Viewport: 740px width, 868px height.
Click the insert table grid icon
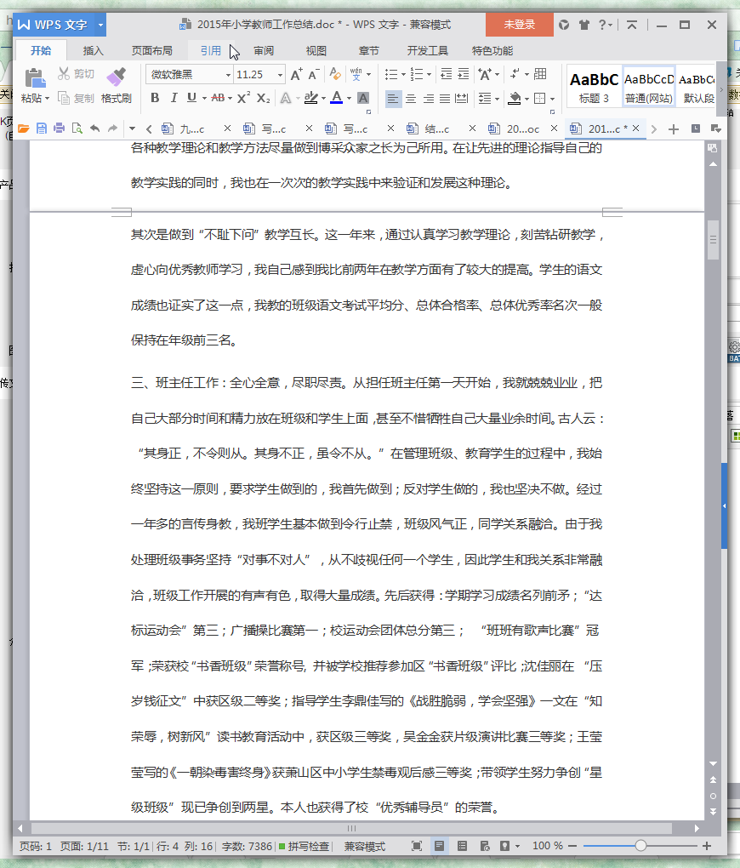[x=540, y=74]
